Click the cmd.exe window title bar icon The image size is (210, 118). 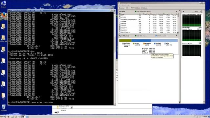pos(9,10)
